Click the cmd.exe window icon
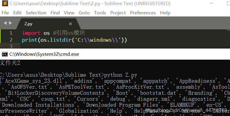 (x=5, y=54)
